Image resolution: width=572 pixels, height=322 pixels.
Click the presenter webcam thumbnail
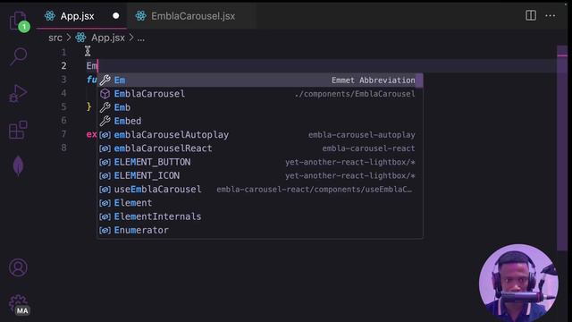(x=518, y=283)
